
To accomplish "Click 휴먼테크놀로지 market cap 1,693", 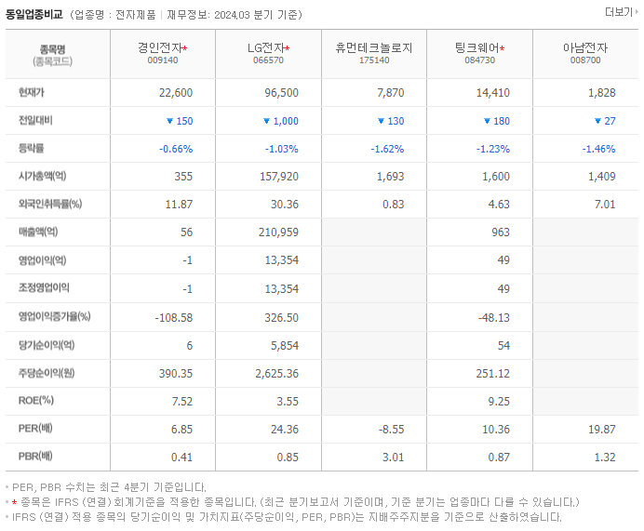I will 391,177.
